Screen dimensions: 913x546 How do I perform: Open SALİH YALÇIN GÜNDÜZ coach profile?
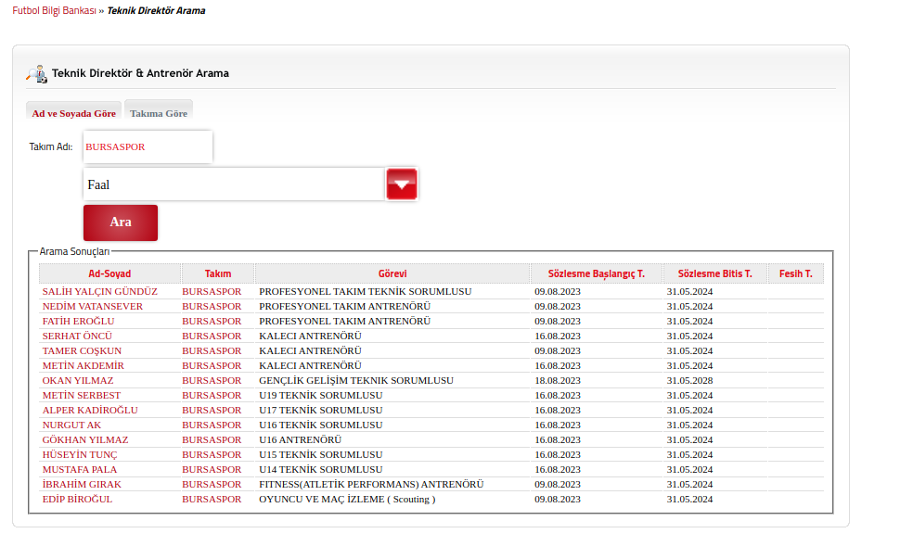pyautogui.click(x=99, y=291)
